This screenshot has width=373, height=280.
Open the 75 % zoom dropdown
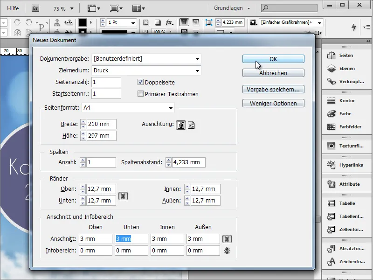click(x=72, y=9)
